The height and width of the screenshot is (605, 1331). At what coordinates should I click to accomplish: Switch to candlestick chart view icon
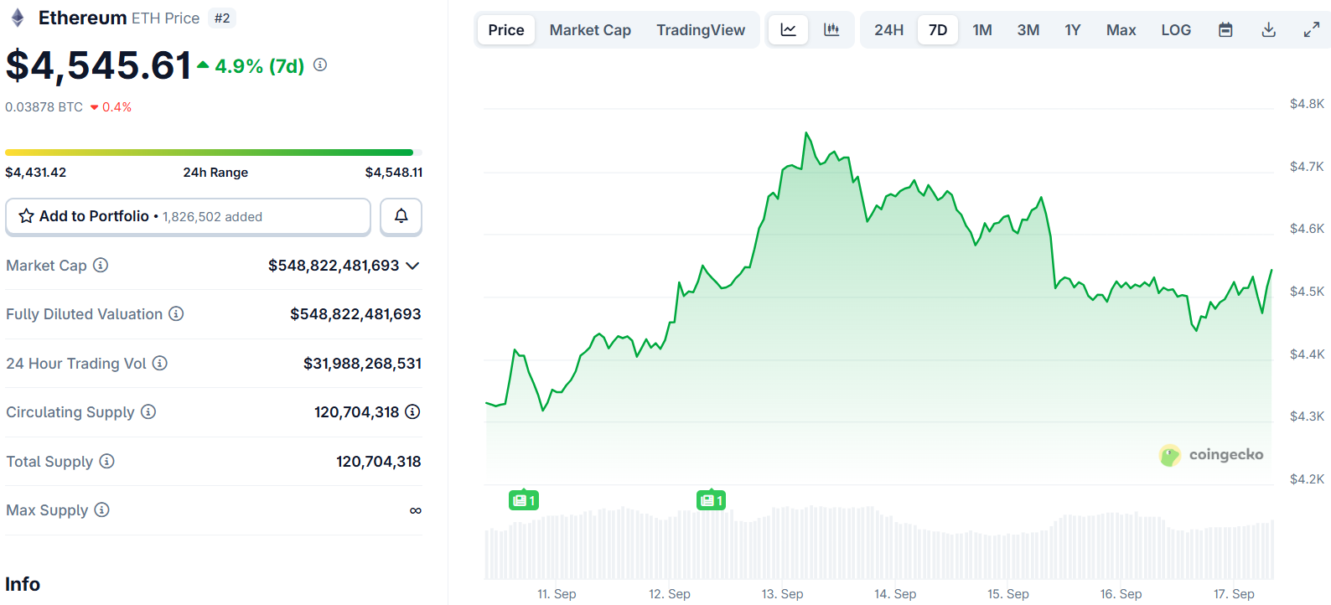(x=831, y=30)
